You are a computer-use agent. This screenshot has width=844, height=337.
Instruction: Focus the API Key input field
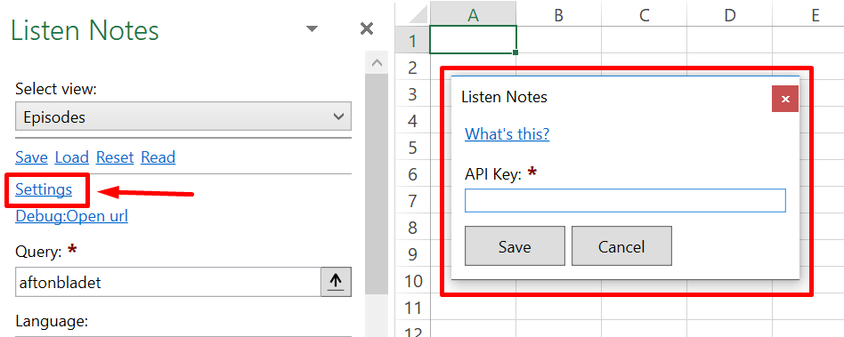[x=625, y=200]
